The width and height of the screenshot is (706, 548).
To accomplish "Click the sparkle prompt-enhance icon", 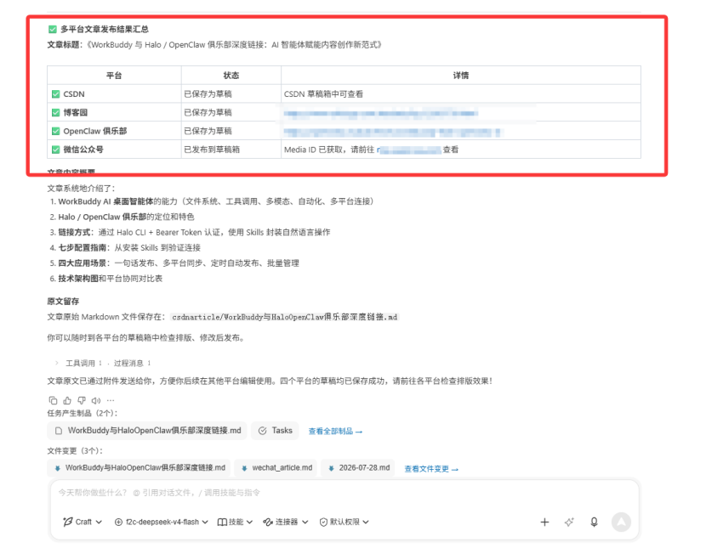I will (569, 522).
